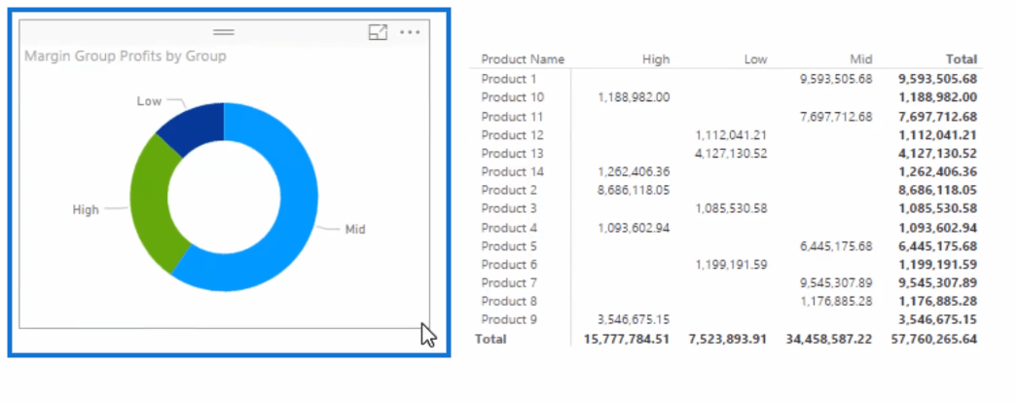The image size is (1017, 402).
Task: Select Product 13 row label
Action: 512,153
